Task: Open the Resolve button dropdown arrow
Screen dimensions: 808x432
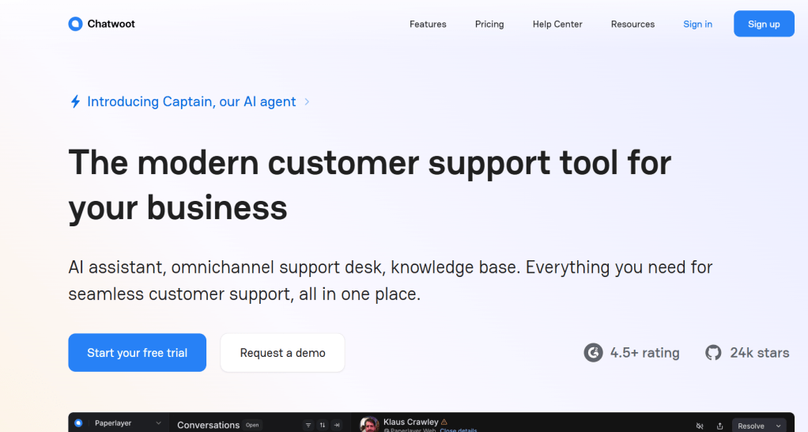Action: 779,426
